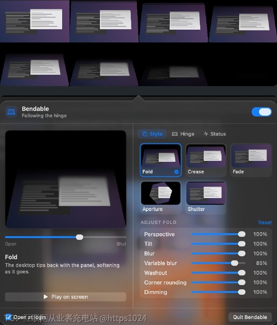This screenshot has width=277, height=325.
Task: Pick the Shutter style thumbnail
Action: tap(206, 197)
